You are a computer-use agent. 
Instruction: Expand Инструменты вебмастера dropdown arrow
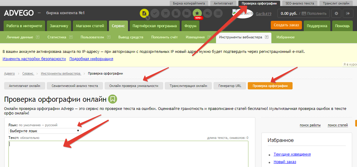coord(267,37)
